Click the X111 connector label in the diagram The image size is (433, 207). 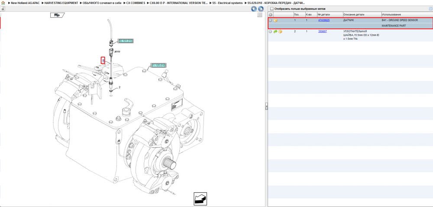[117, 52]
